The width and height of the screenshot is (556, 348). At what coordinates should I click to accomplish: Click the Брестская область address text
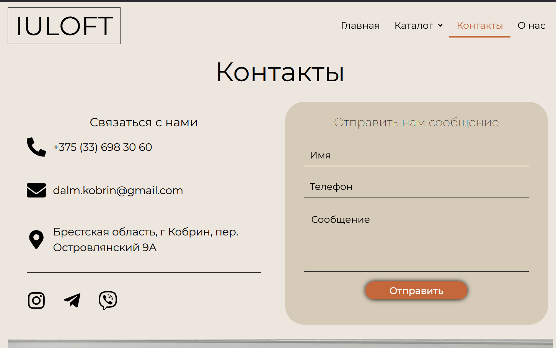tap(146, 240)
